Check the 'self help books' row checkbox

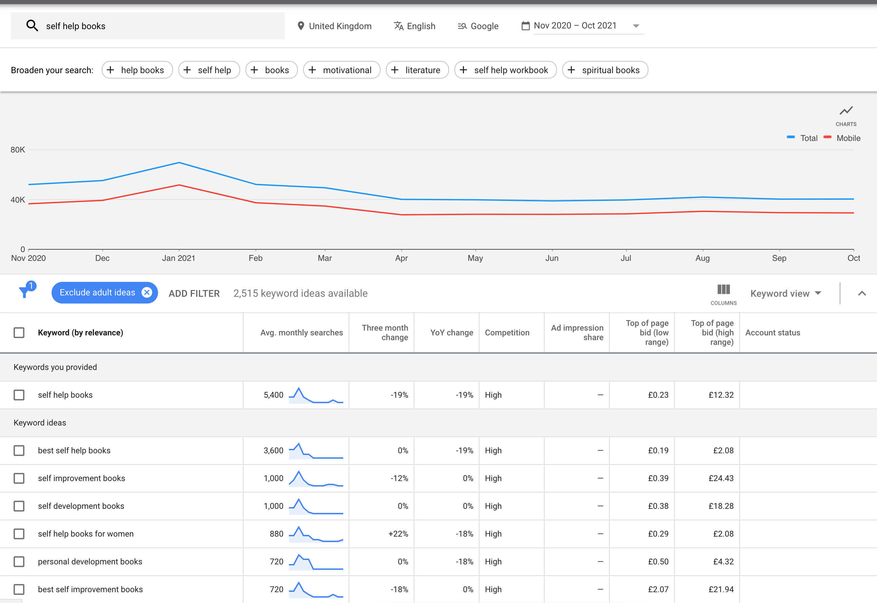19,395
